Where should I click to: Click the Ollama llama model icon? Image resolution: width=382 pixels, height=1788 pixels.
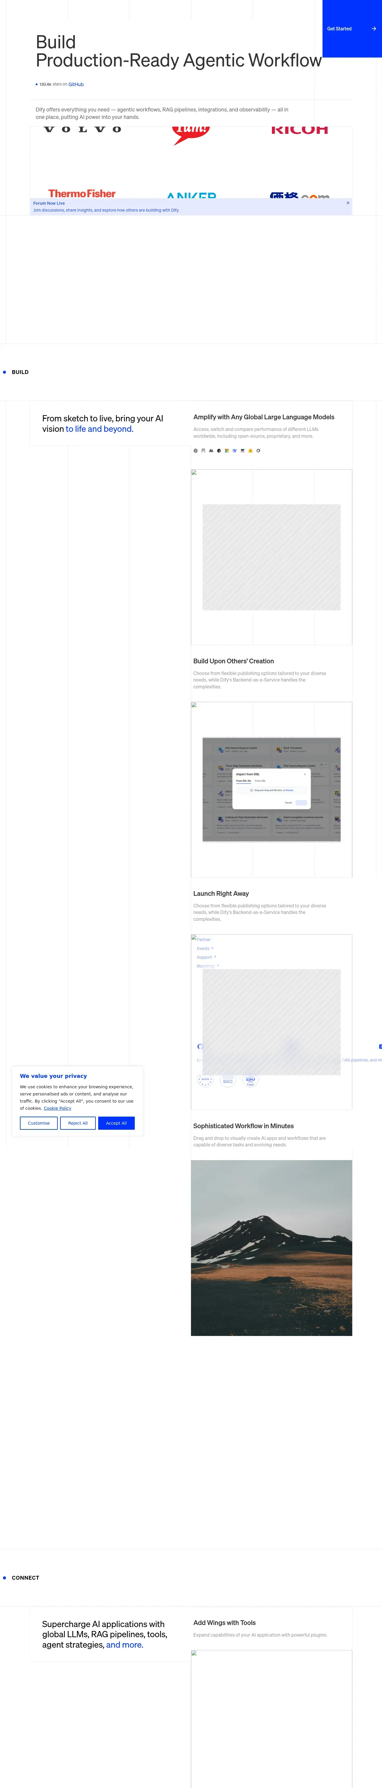pos(203,451)
